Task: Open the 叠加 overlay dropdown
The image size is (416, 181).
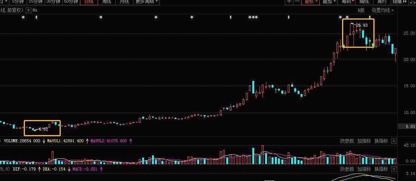Action: tap(329, 2)
